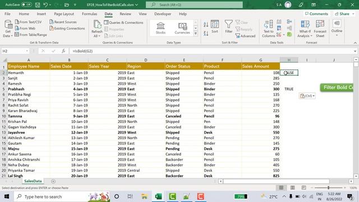
Task: Click the From Web import option
Action: (x=25, y=29)
